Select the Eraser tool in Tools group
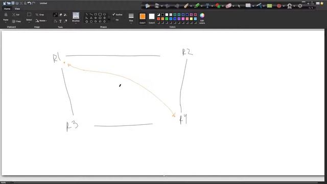This screenshot has height=184, width=327. pos(60,15)
